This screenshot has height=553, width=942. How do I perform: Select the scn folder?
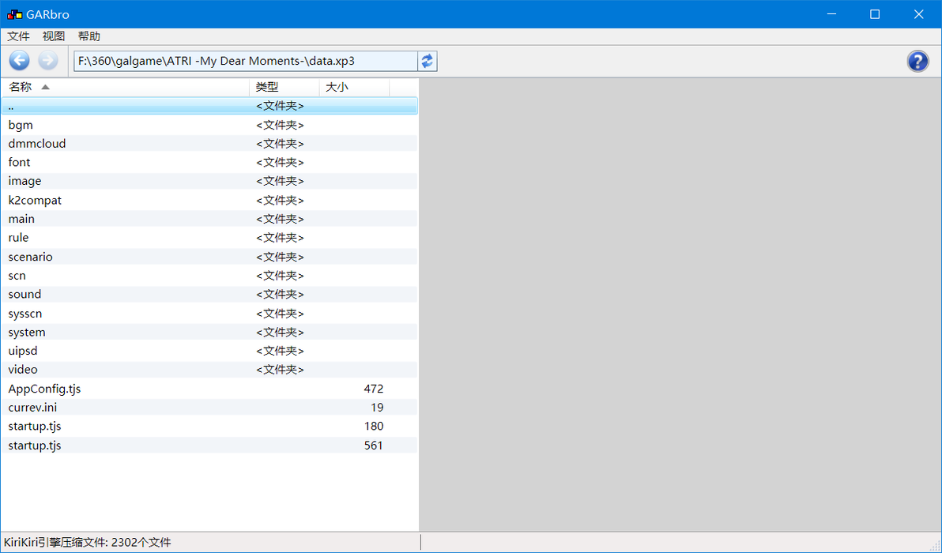(x=209, y=276)
